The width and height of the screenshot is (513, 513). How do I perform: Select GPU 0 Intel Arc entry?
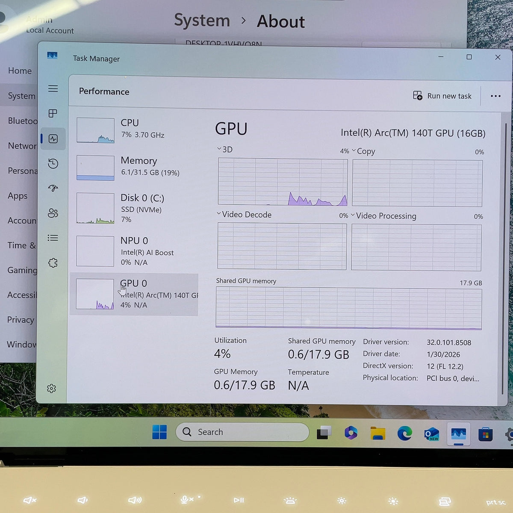134,294
